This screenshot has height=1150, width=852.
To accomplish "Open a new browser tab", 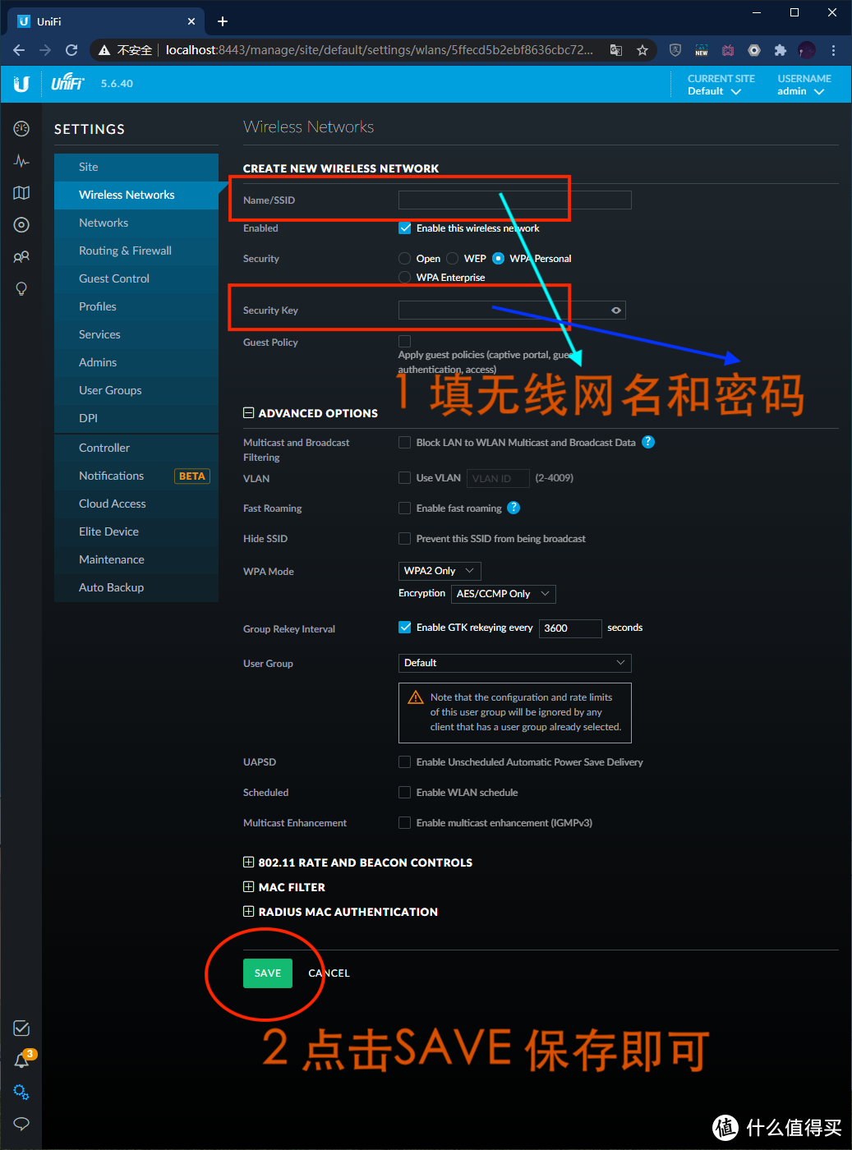I will (223, 21).
